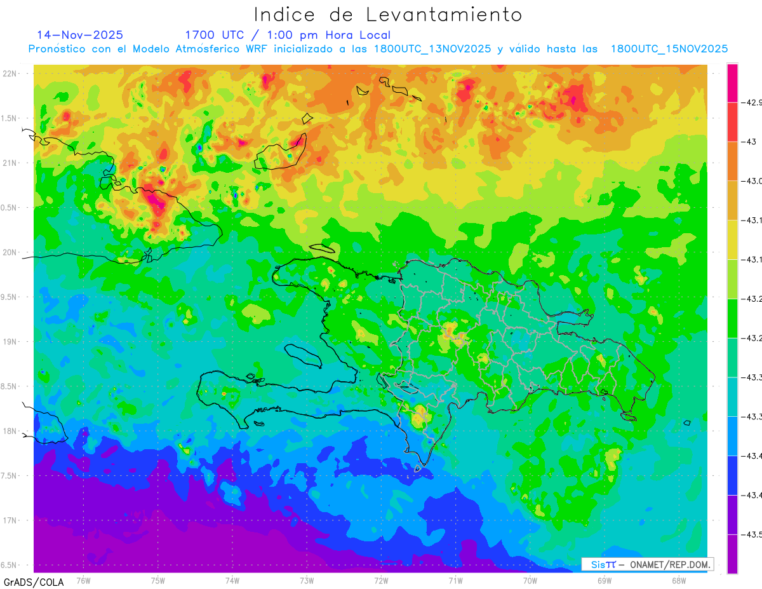Click the title 'Indice de Levantamiento'
Screen dimensions: 762x589
point(388,15)
